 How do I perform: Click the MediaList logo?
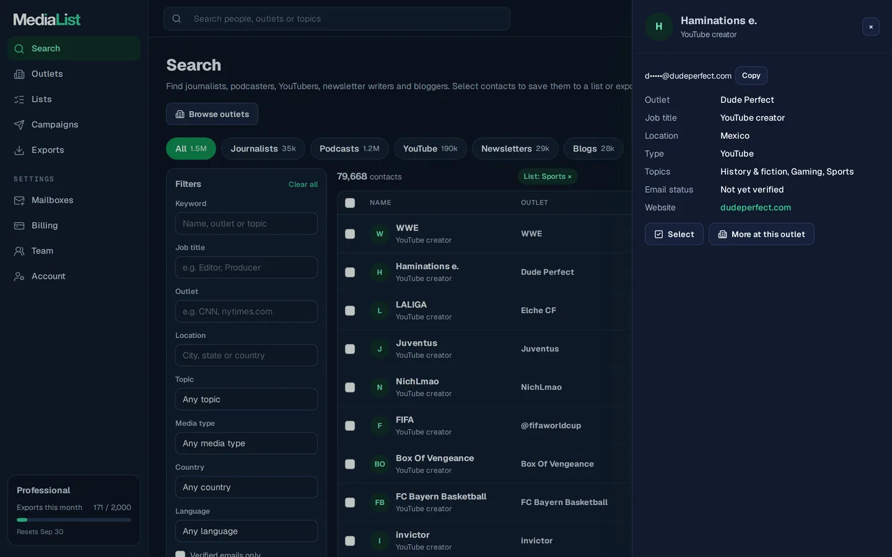coord(47,20)
